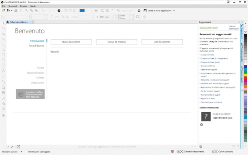The height and width of the screenshot is (155, 248).
Task: Select the Drop Shadow tool
Action: click(4, 88)
